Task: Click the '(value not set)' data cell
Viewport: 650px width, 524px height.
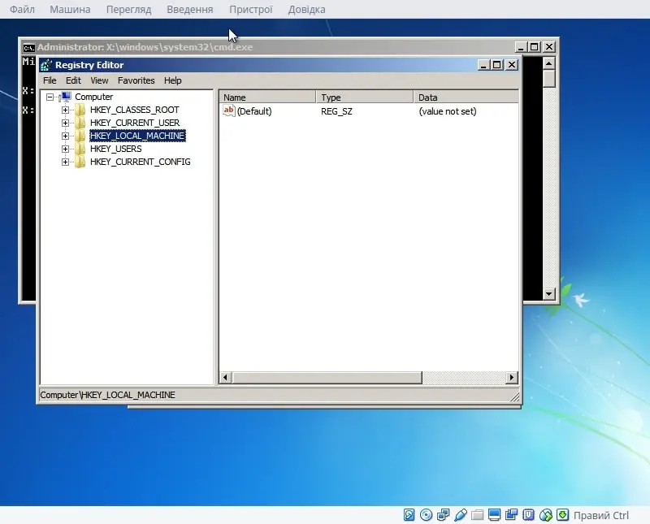Action: 448,111
